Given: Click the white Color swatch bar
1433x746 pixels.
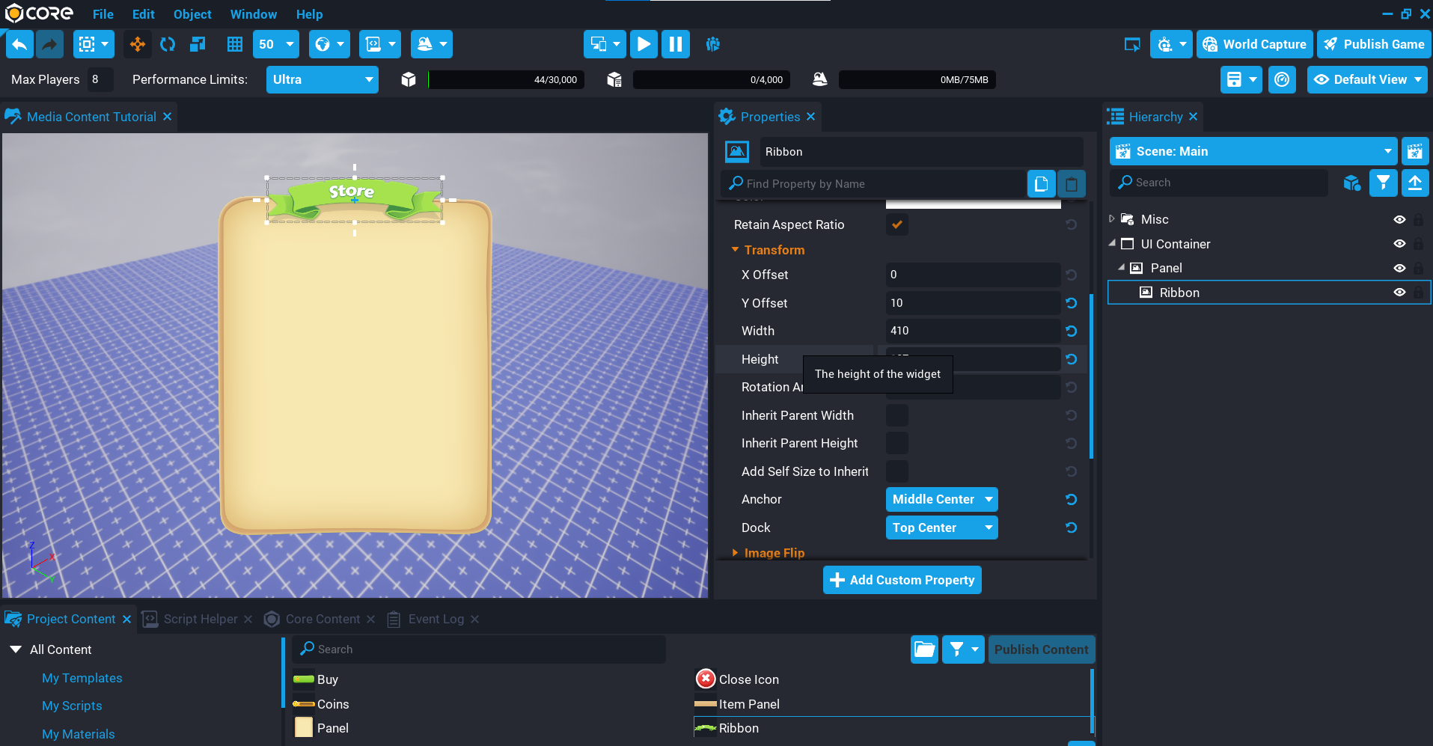Looking at the screenshot, I should click(973, 204).
